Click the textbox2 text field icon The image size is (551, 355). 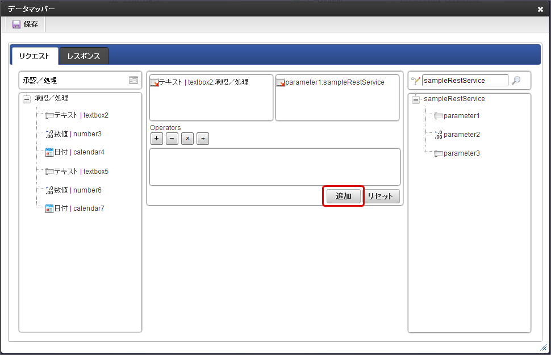tap(49, 115)
